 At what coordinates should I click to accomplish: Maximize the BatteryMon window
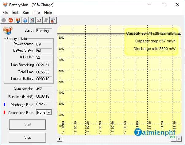tap(164, 5)
